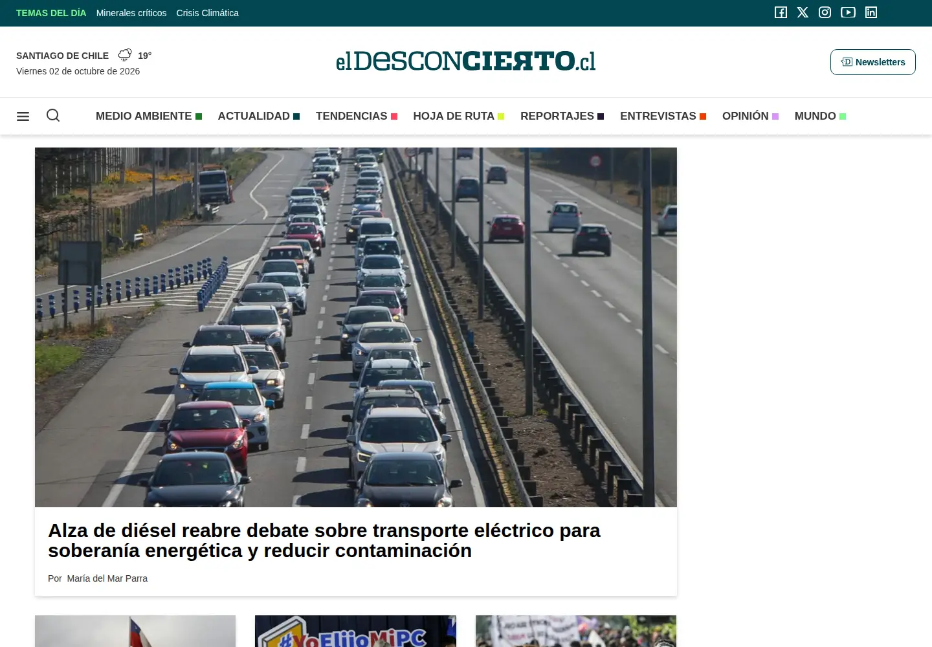The height and width of the screenshot is (647, 932).
Task: Click the date 'Viernes 02 de octubre de 2026'
Action: pos(78,71)
